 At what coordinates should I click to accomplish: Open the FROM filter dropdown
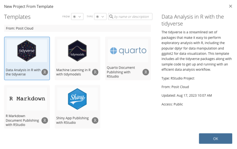77,16
